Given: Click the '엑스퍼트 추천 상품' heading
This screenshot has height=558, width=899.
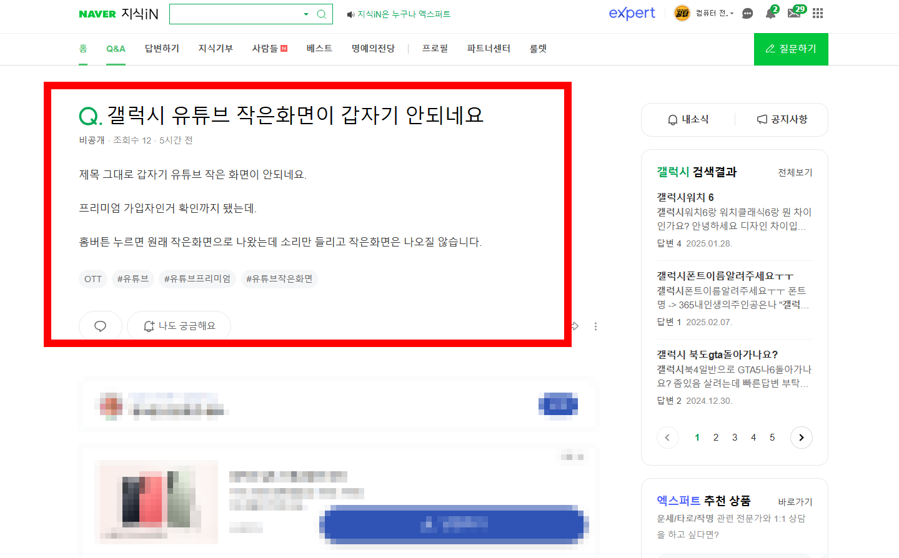Looking at the screenshot, I should pyautogui.click(x=703, y=501).
